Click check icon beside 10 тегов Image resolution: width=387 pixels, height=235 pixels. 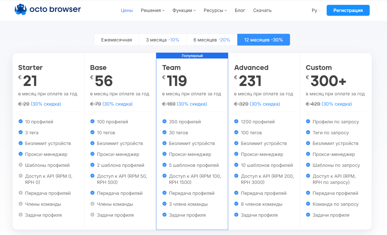pyautogui.click(x=92, y=132)
